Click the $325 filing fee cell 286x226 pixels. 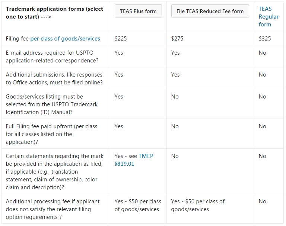[x=265, y=39]
